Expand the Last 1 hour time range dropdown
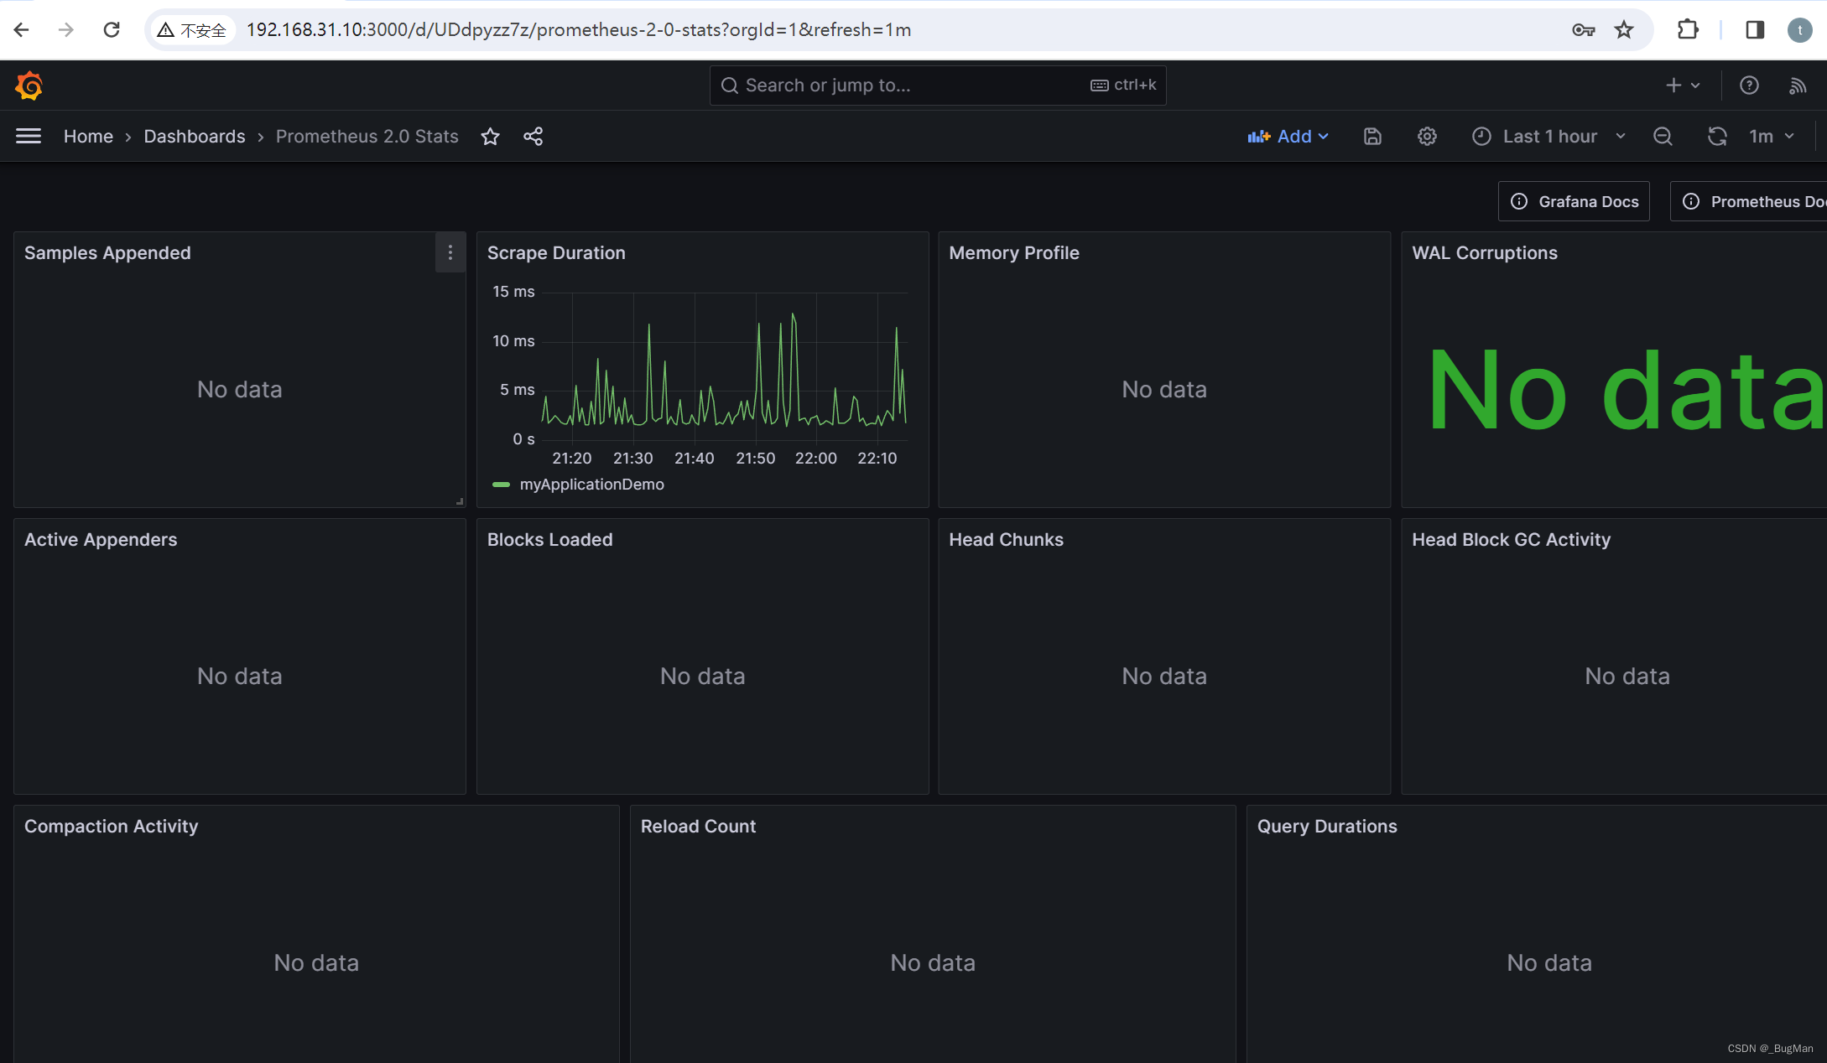This screenshot has width=1827, height=1063. click(1549, 136)
